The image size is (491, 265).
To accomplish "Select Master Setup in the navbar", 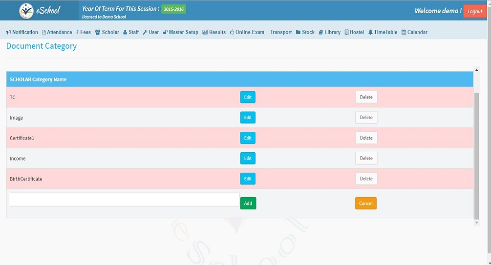I will [x=180, y=32].
